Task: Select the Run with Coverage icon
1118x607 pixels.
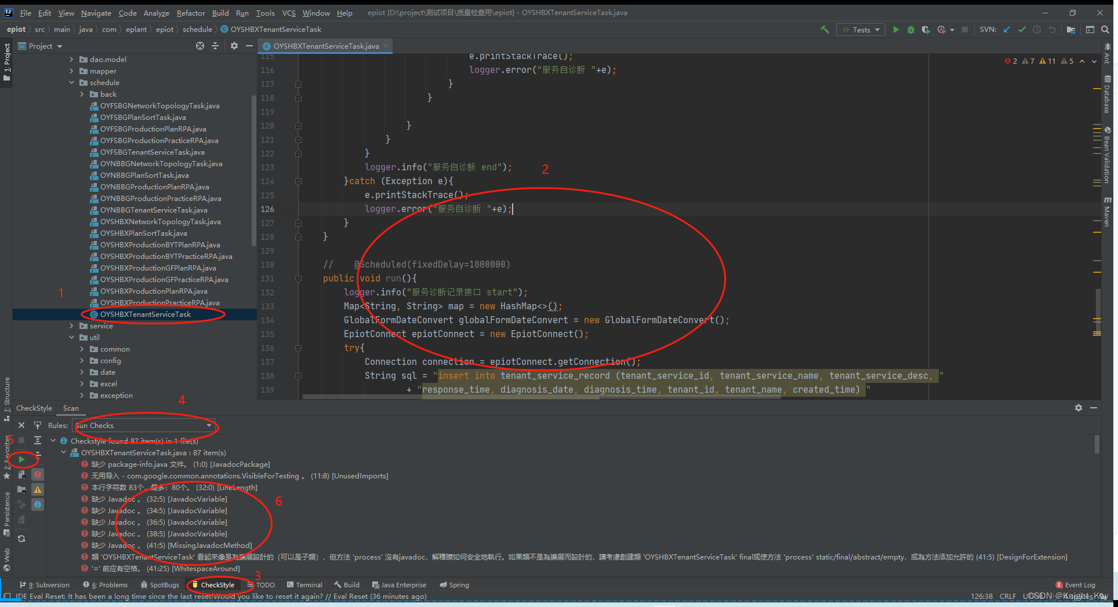Action: point(926,29)
